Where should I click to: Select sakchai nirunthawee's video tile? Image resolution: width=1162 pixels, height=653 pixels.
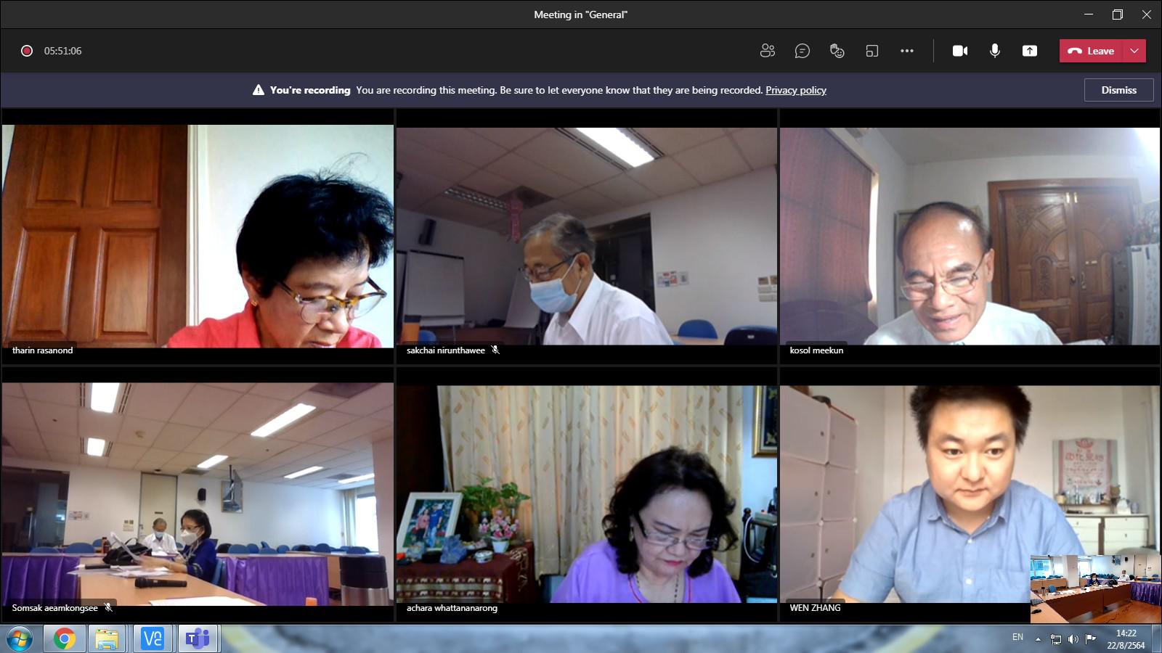(586, 237)
